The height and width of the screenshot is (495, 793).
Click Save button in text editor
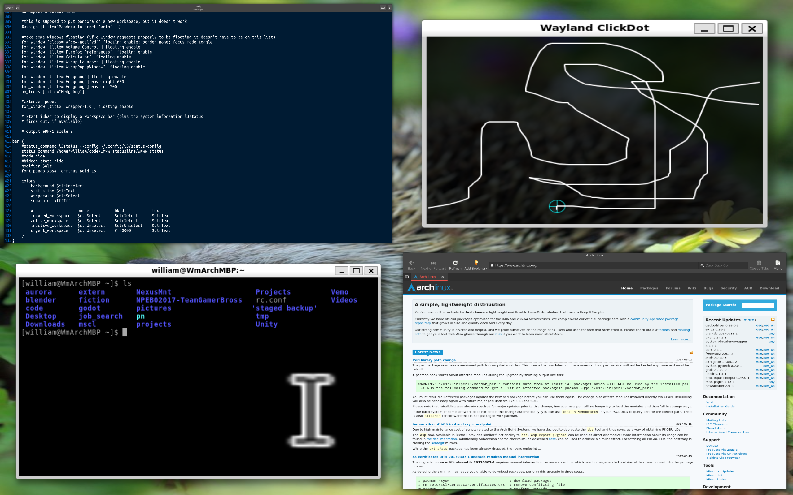383,7
